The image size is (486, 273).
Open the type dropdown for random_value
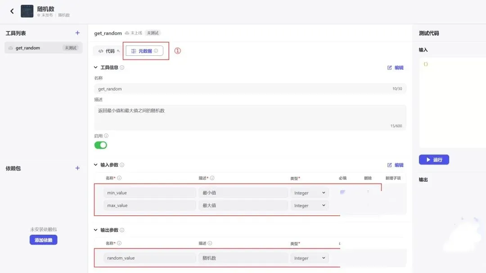coord(310,258)
